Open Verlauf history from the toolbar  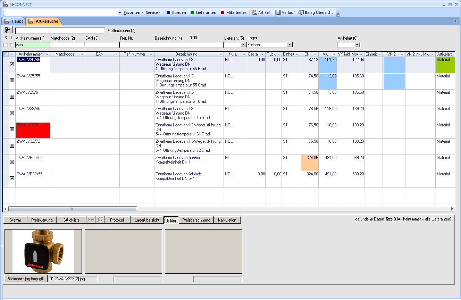tap(285, 12)
